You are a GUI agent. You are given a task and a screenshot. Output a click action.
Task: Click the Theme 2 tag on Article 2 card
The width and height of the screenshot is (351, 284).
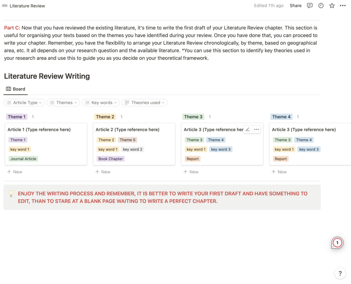[x=106, y=140]
